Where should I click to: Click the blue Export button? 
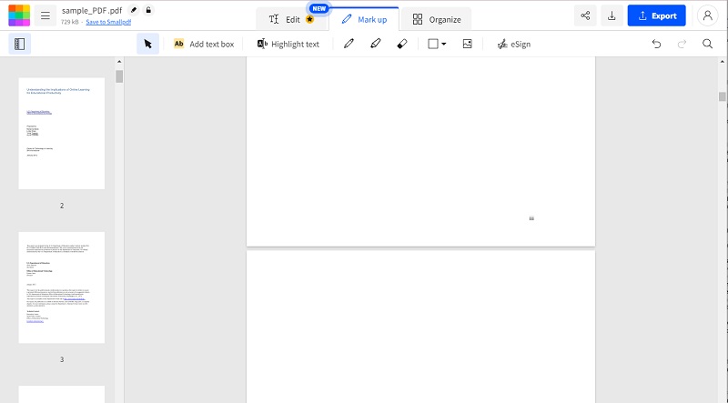(656, 15)
